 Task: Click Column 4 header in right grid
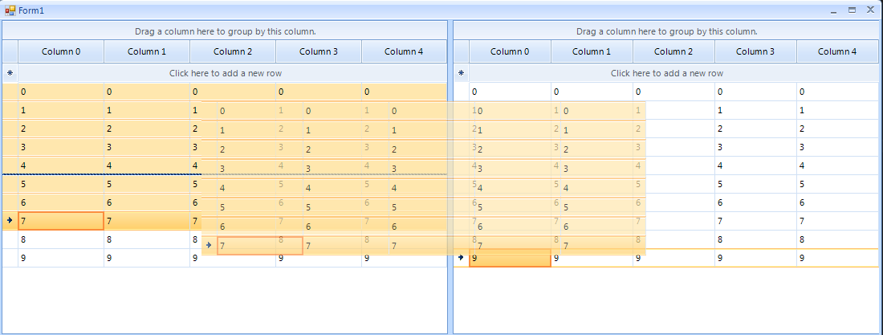837,51
